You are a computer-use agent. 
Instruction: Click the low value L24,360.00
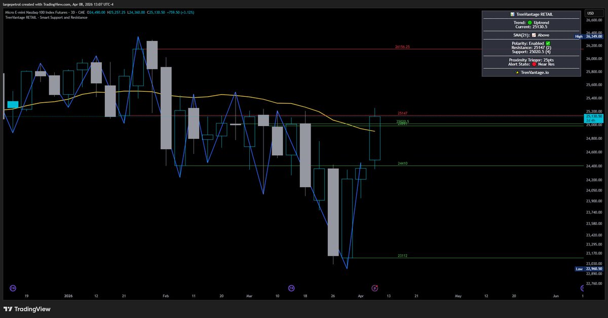[137, 12]
